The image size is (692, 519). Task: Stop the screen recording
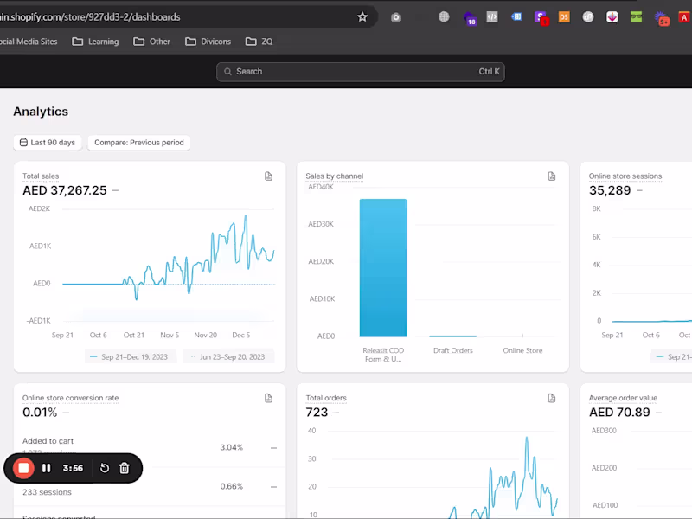23,468
